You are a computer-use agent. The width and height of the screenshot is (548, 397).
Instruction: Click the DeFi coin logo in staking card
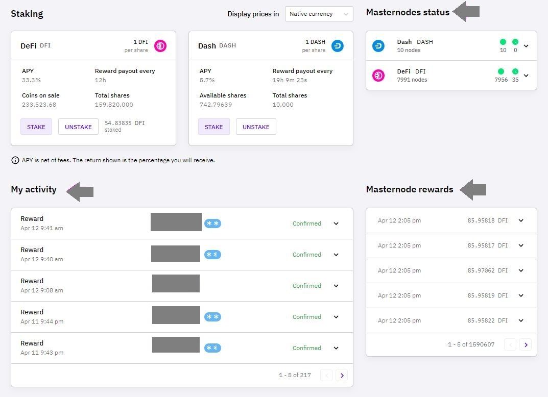pyautogui.click(x=160, y=46)
